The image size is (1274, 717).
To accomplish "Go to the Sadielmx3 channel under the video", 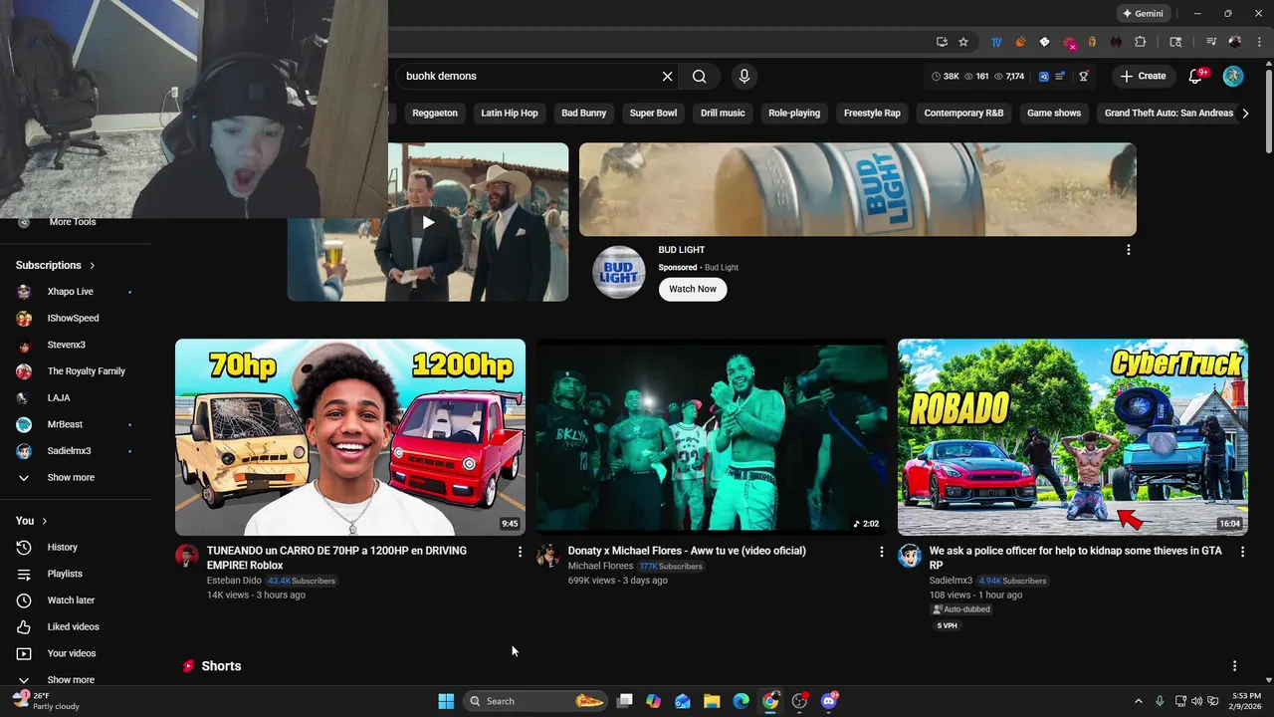I will click(x=951, y=581).
